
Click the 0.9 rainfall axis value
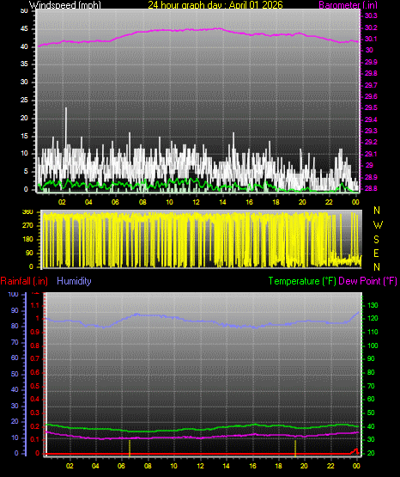coord(35,332)
